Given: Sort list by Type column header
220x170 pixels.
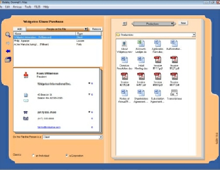Looking at the screenshot, I should tap(89, 34).
